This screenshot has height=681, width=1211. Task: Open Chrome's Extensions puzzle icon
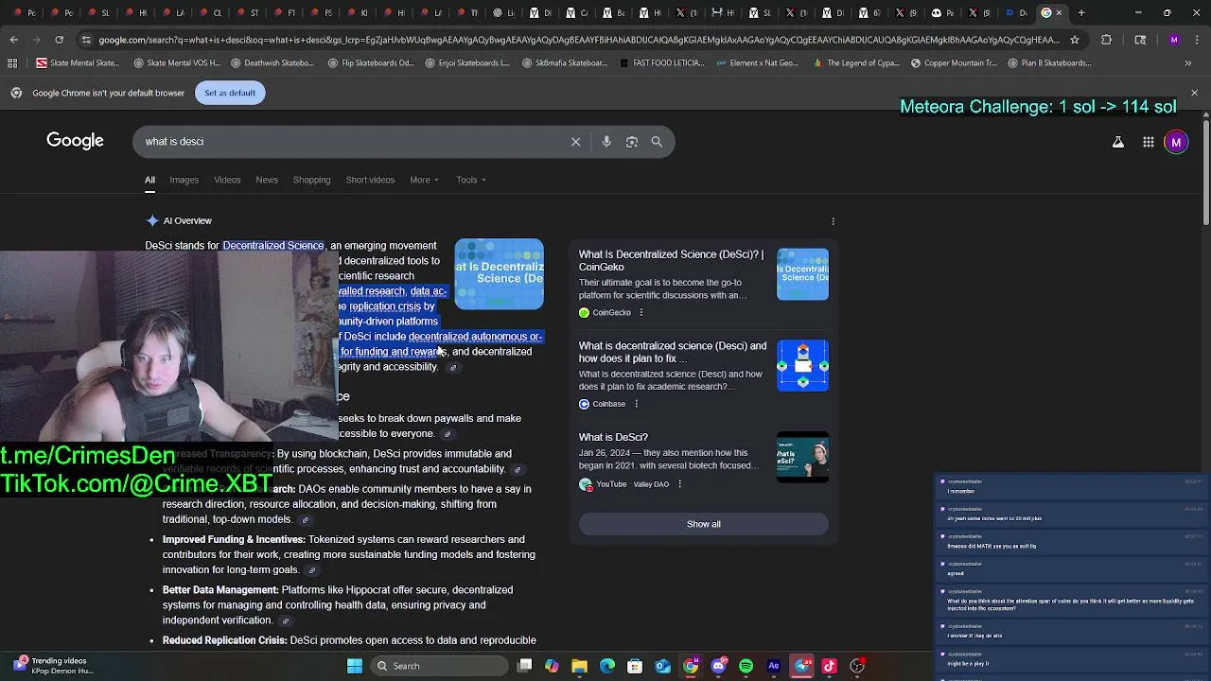point(1107,40)
